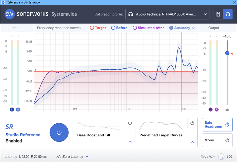The width and height of the screenshot is (237, 162).
Task: Click the output R channel badge
Action: tap(217, 109)
